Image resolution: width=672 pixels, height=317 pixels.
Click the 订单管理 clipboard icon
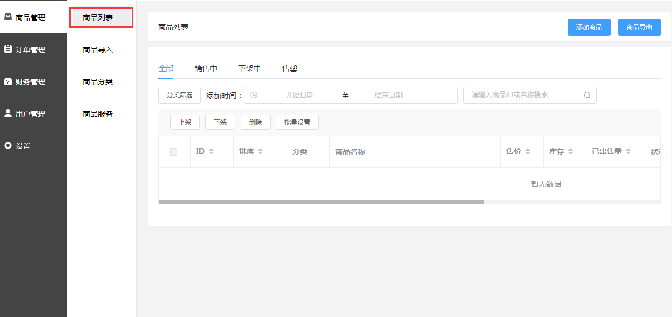click(8, 49)
